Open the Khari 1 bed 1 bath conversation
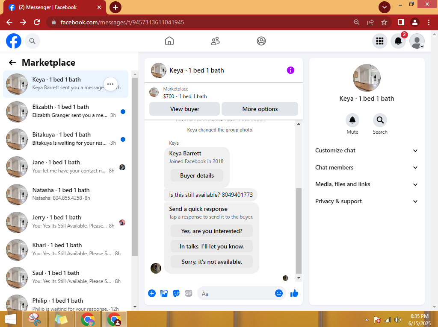 click(65, 250)
